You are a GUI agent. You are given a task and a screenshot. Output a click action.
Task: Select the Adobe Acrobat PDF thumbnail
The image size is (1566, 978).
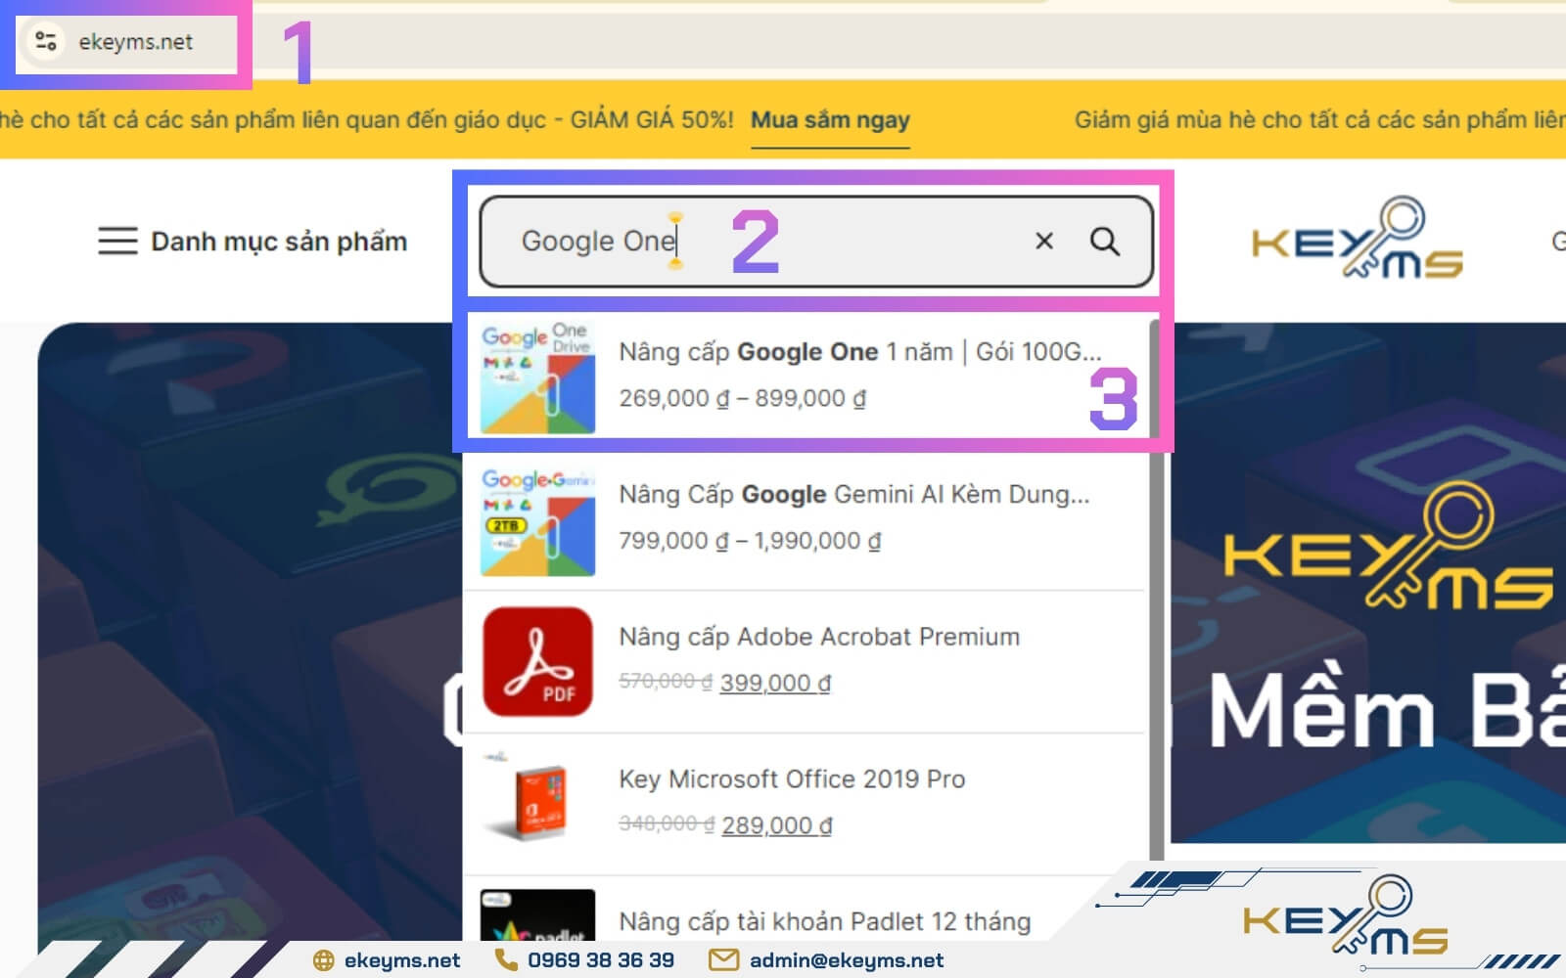coord(536,661)
